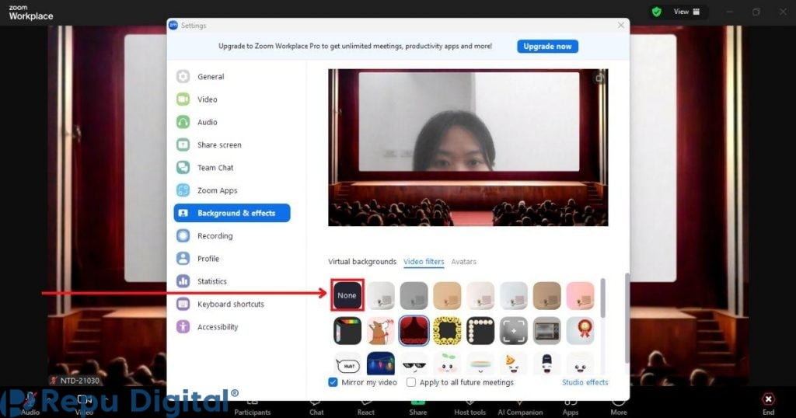This screenshot has height=418, width=796.
Task: Switch to Virtual backgrounds tab
Action: coord(362,262)
